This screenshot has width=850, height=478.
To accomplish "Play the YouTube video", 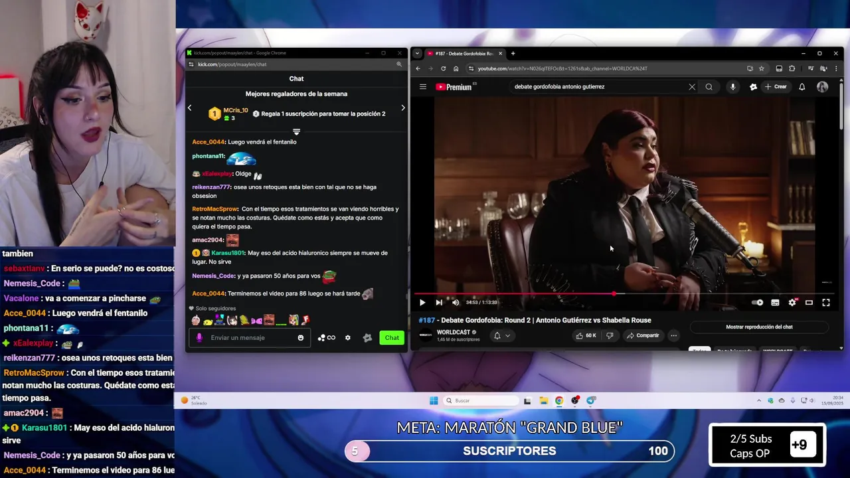I will pyautogui.click(x=422, y=303).
